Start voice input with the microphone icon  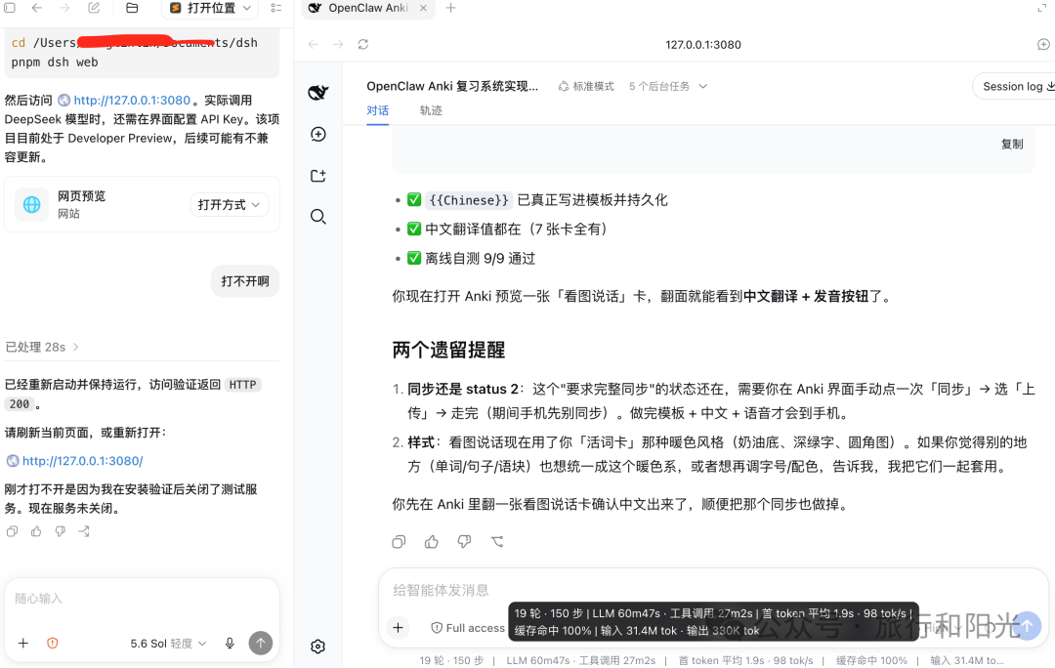(x=230, y=644)
